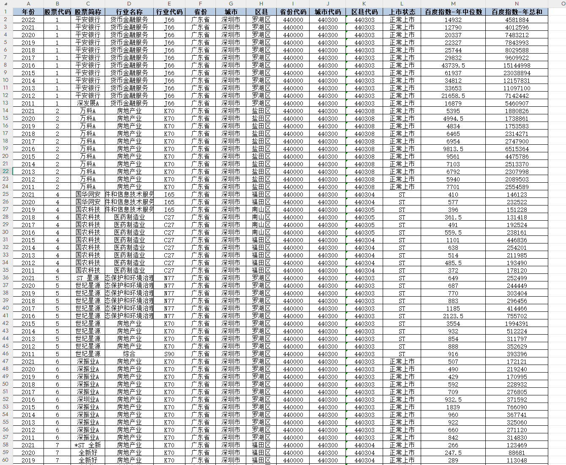The image size is (566, 465).
Task: Select the cell with value 14932
Action: tap(453, 20)
